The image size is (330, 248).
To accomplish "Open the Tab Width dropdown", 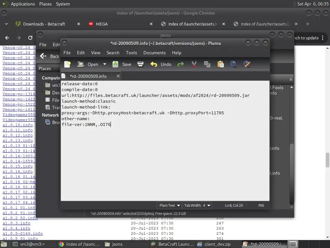I will point(197,205).
